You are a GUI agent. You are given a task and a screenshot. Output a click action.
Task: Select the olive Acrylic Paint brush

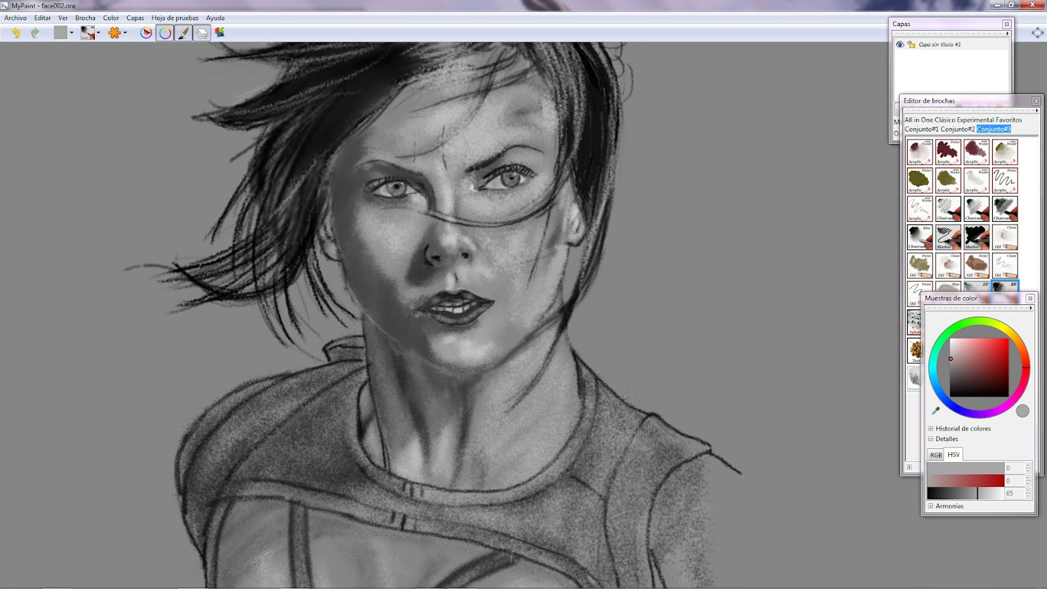(x=919, y=181)
